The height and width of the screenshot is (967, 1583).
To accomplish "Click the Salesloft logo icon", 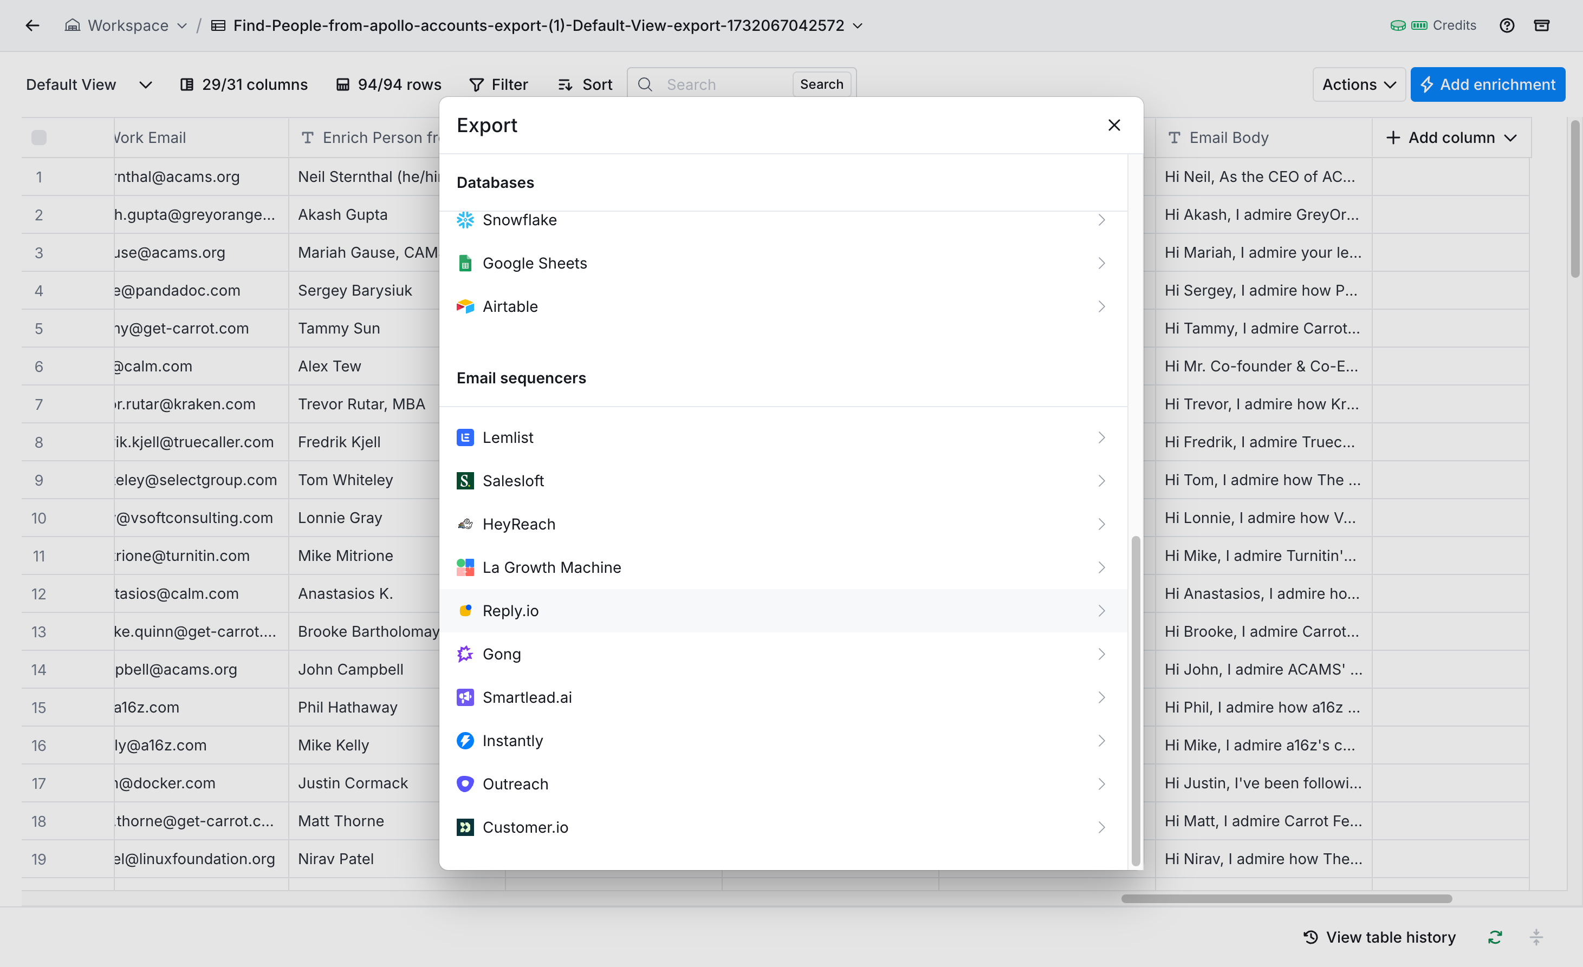I will point(465,480).
